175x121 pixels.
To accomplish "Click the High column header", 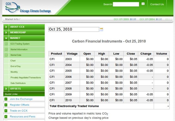I will click(x=102, y=54).
